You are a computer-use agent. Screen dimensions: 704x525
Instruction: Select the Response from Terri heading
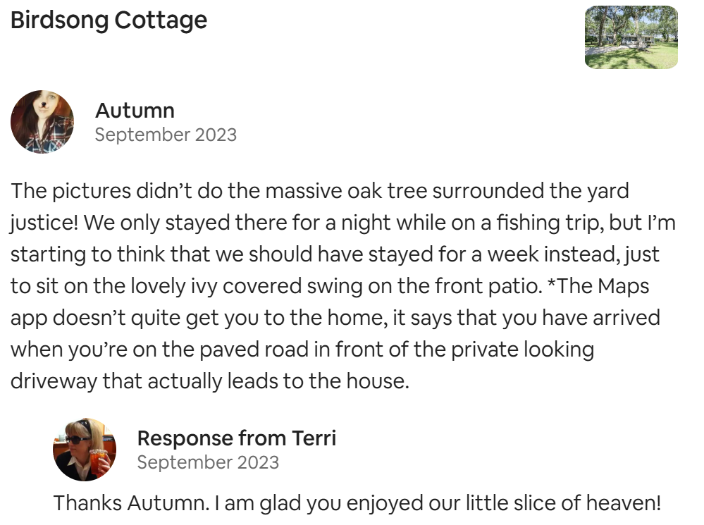[237, 438]
